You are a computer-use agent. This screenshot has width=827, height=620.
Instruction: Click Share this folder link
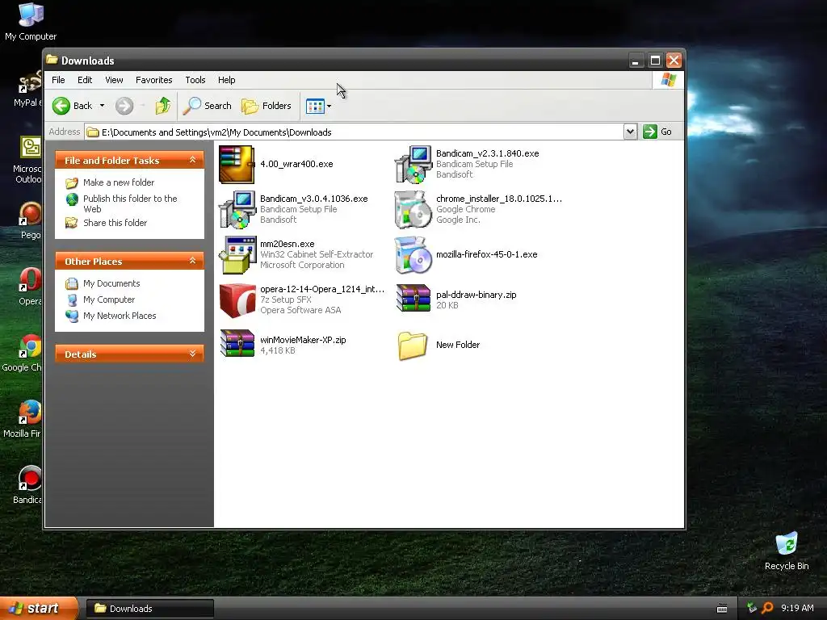pyautogui.click(x=115, y=223)
